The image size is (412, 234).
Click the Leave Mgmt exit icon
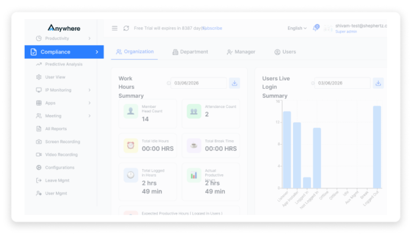39,180
